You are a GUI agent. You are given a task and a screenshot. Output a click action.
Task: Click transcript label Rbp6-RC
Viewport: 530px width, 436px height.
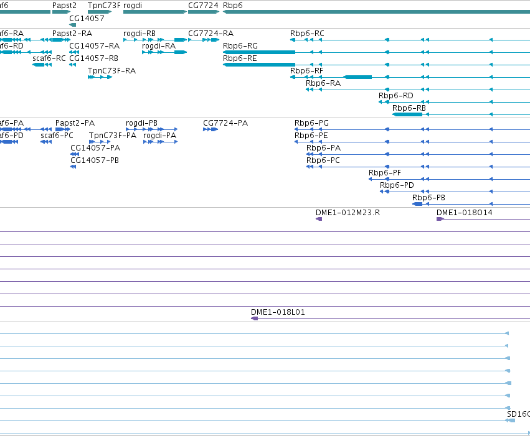(x=307, y=34)
